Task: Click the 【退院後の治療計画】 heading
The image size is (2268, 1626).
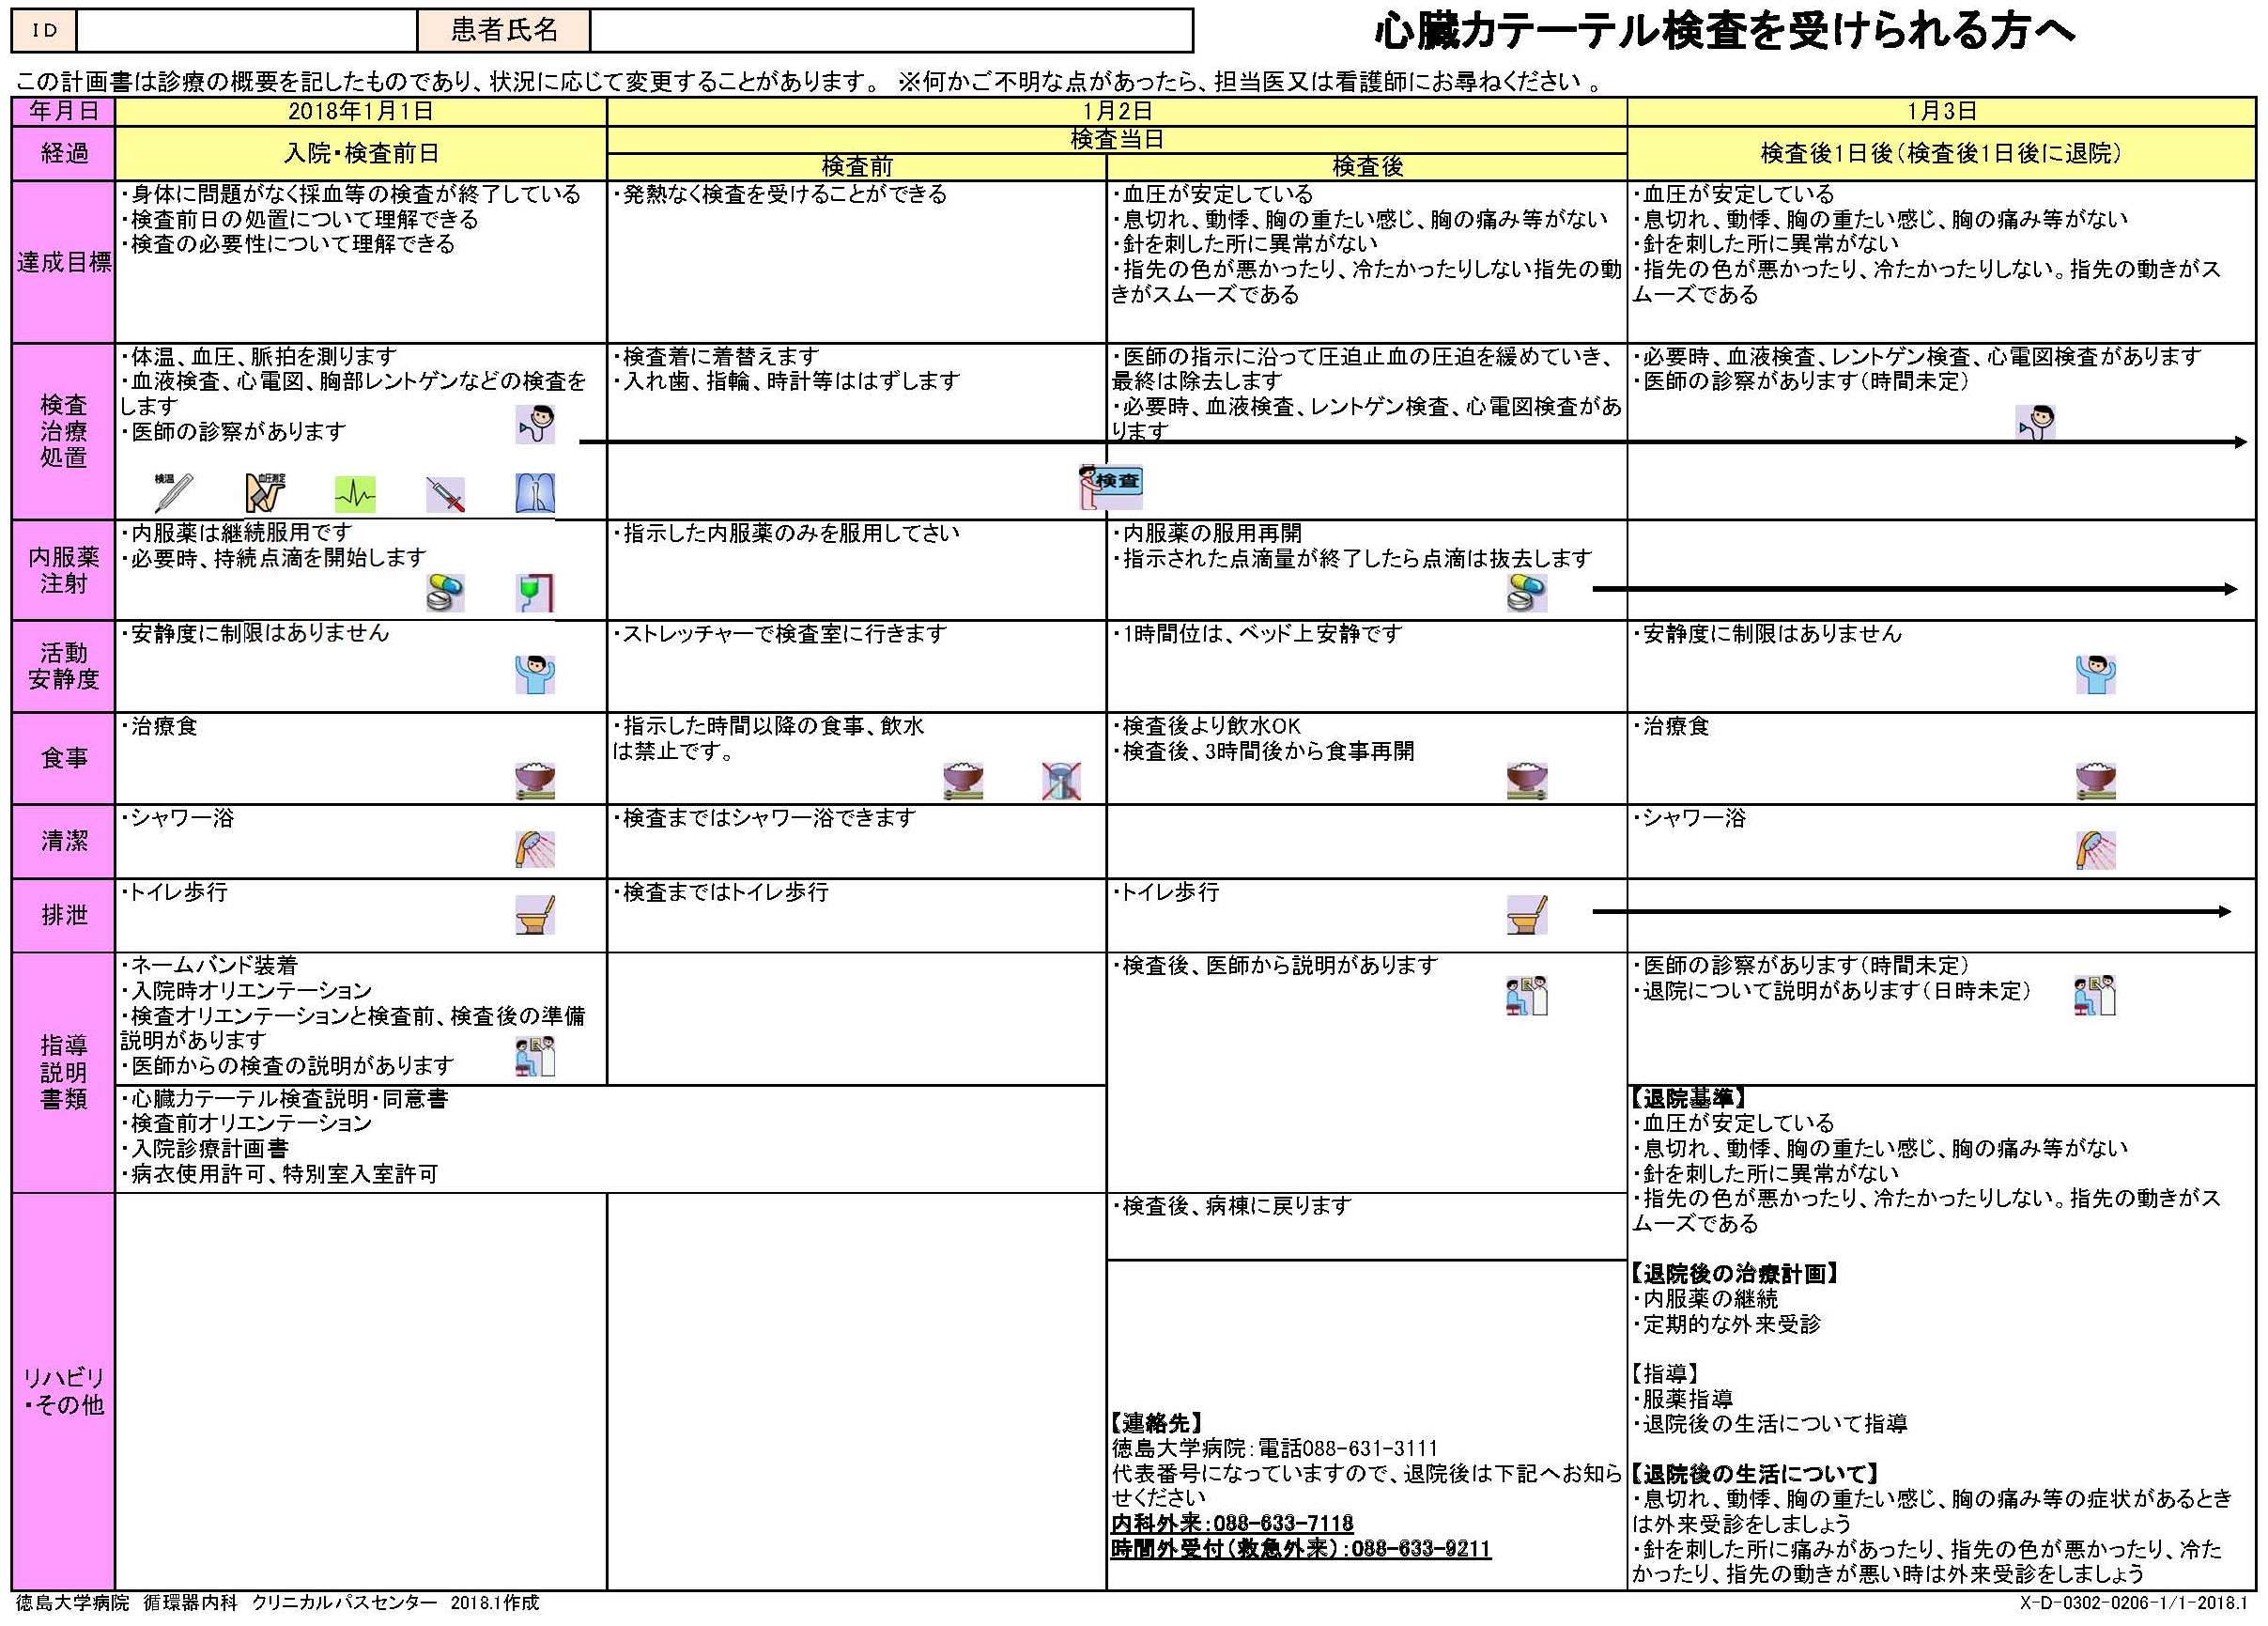Action: tap(1735, 1273)
